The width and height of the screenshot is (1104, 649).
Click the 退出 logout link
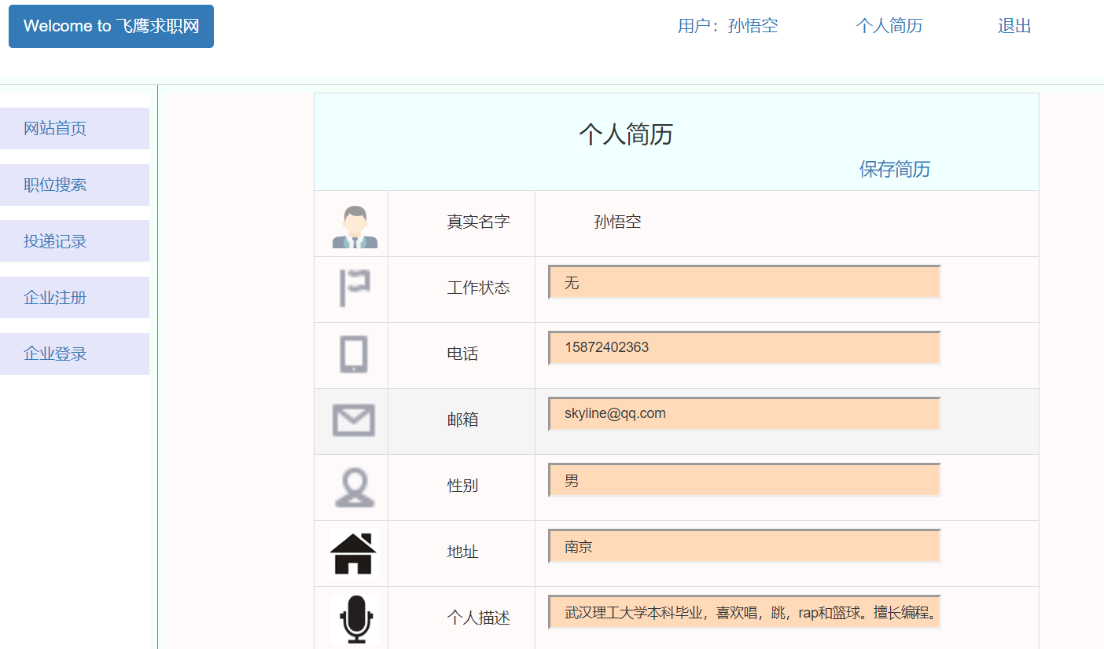1014,26
